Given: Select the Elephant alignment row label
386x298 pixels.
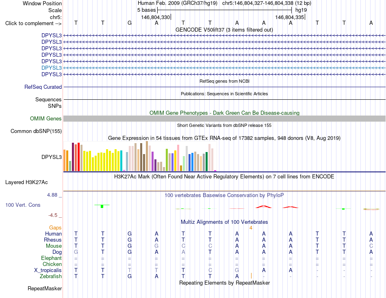Looking at the screenshot, I should 51,258.
